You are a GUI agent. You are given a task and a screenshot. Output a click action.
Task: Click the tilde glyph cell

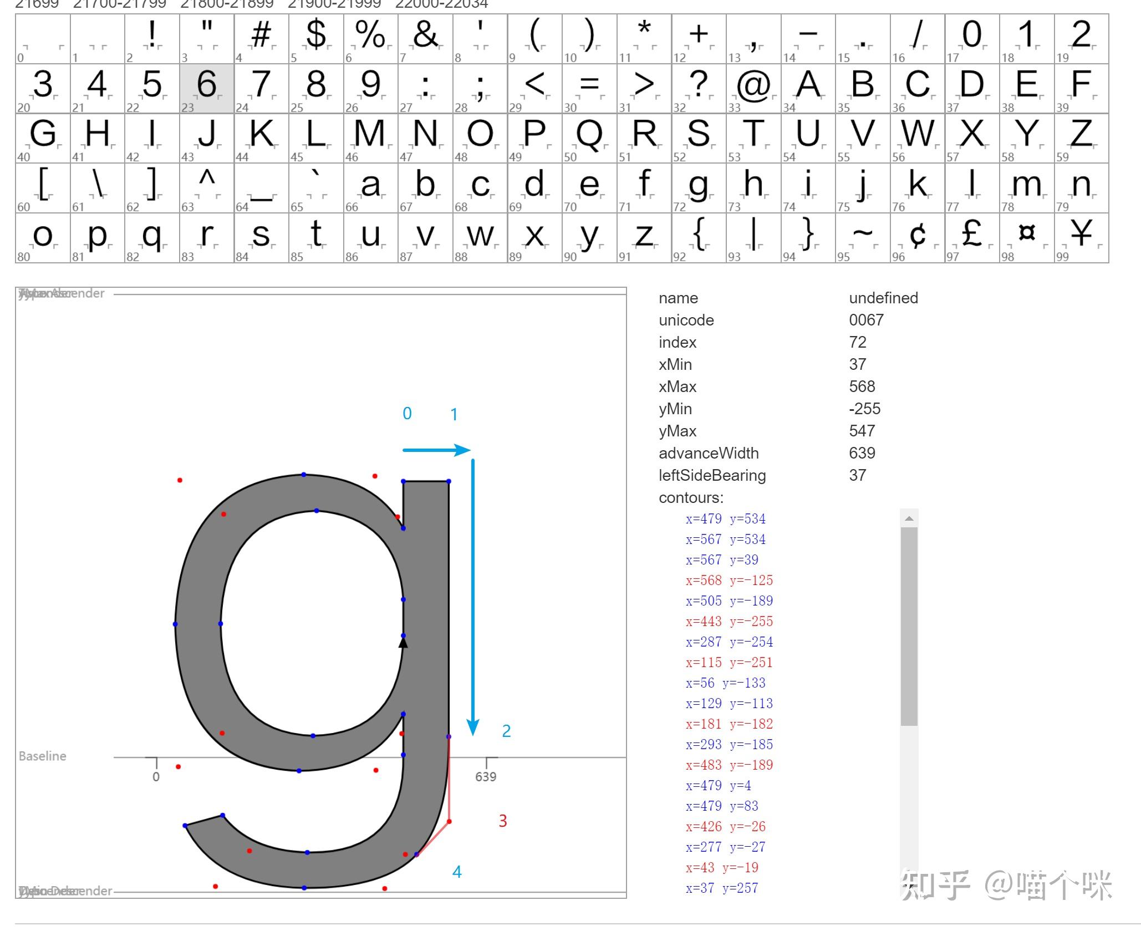click(x=862, y=237)
